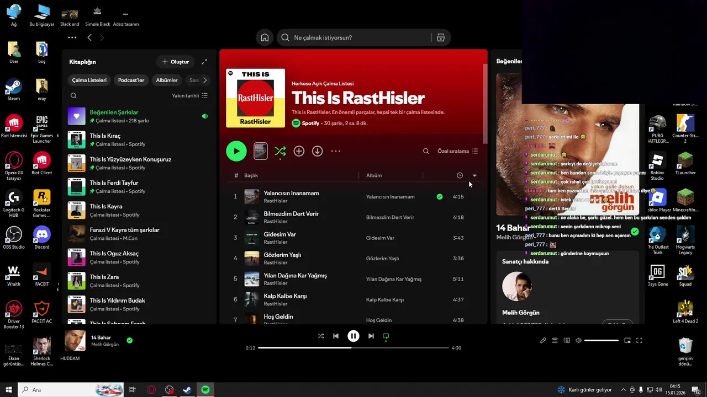Toggle liked checkmark in the 14 Bahar side panel
This screenshot has height=397, width=707.
(635, 232)
